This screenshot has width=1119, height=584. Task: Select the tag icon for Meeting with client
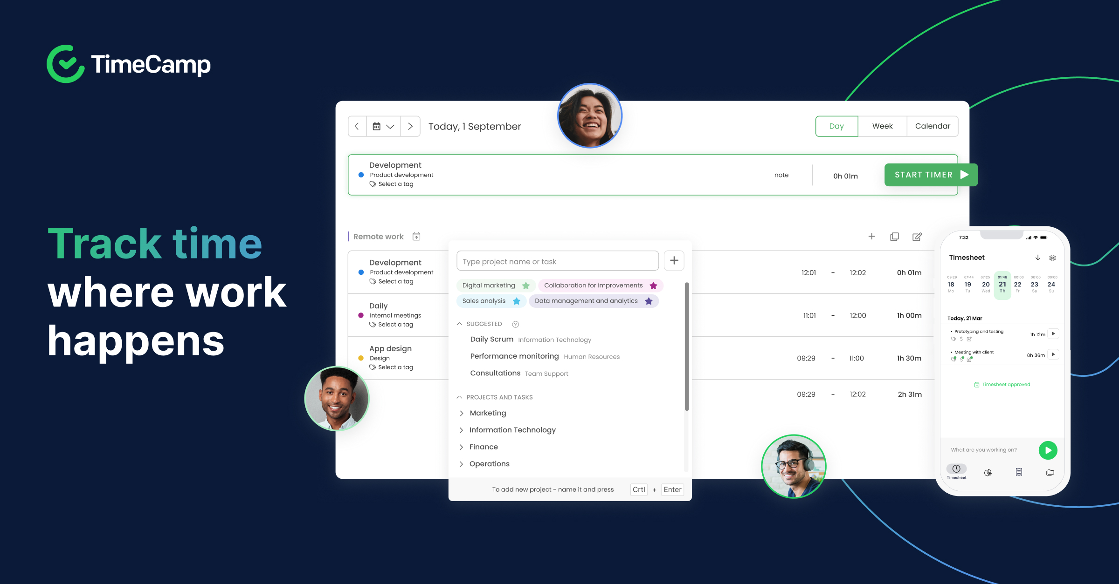pyautogui.click(x=953, y=359)
